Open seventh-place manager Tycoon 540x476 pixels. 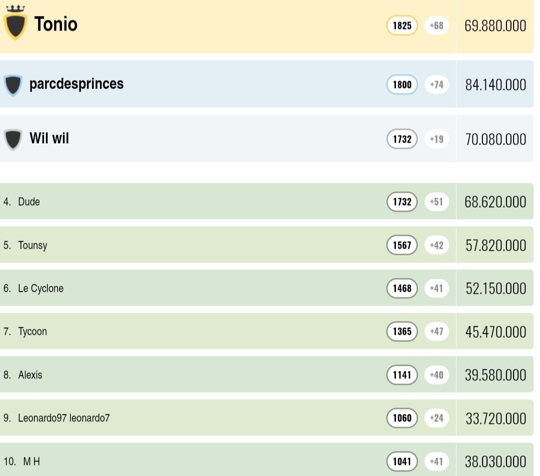pyautogui.click(x=32, y=331)
